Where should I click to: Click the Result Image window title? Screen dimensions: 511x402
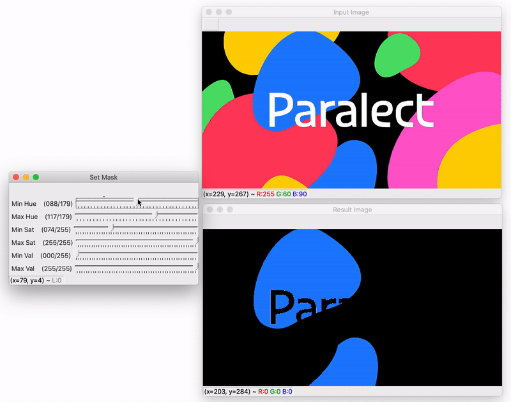pos(352,210)
